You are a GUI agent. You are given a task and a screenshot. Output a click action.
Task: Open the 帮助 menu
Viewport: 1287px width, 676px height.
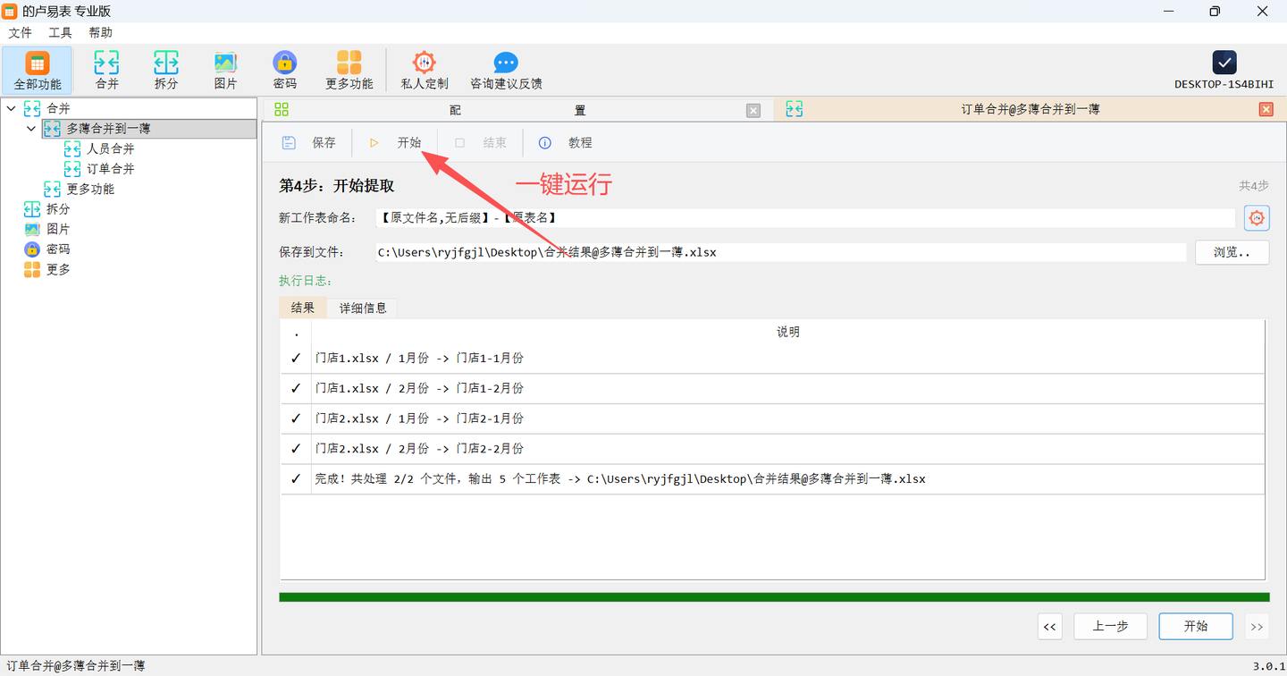pyautogui.click(x=100, y=33)
